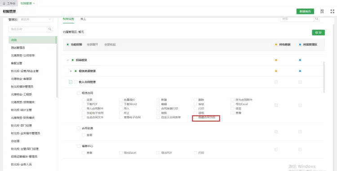Toggle fullscreen with the expand-arrows icon
Screen dimensions: 337x171
(332, 11)
